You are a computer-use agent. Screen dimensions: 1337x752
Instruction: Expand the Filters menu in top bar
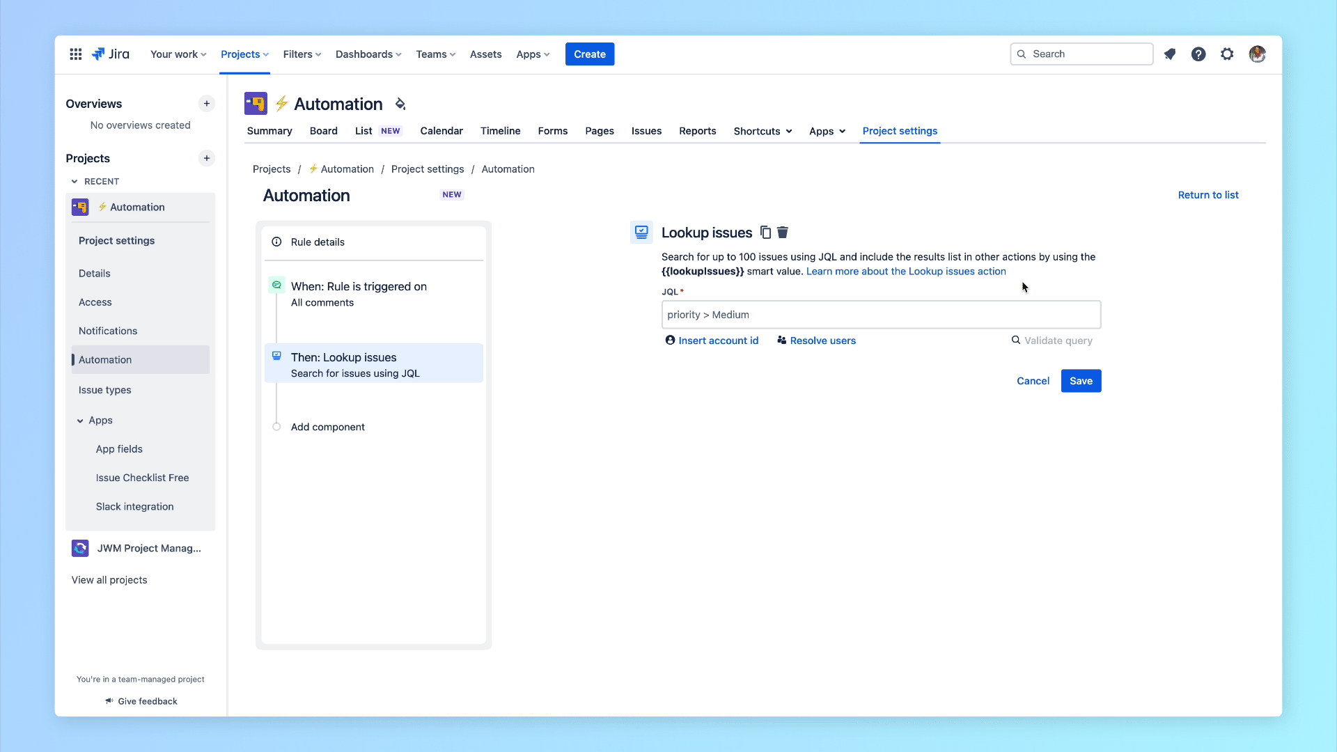coord(302,54)
